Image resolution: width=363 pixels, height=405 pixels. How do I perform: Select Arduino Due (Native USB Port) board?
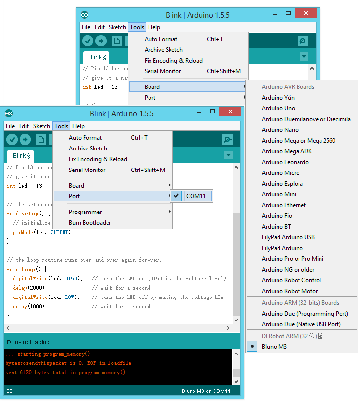[x=302, y=324]
